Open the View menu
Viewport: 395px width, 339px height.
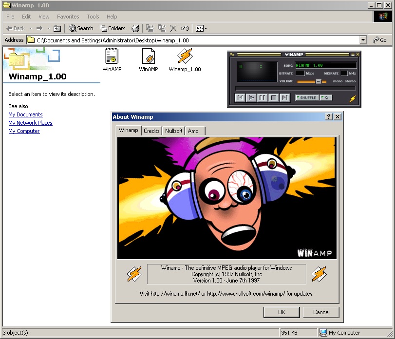(44, 17)
